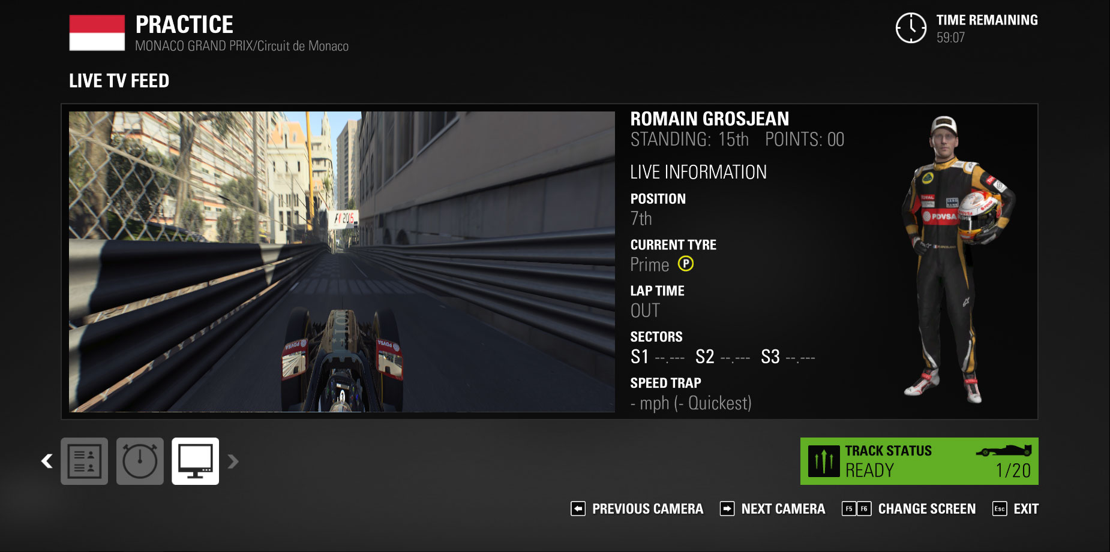This screenshot has width=1110, height=552.
Task: Go to previous screen with left chevron
Action: pyautogui.click(x=47, y=461)
